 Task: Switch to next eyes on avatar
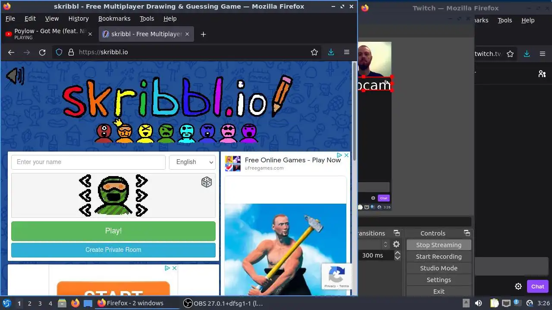pyautogui.click(x=142, y=181)
